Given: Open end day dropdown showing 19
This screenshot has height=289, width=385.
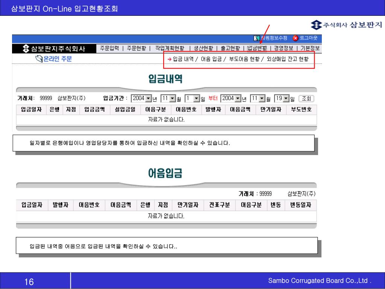Looking at the screenshot, I should click(x=282, y=99).
